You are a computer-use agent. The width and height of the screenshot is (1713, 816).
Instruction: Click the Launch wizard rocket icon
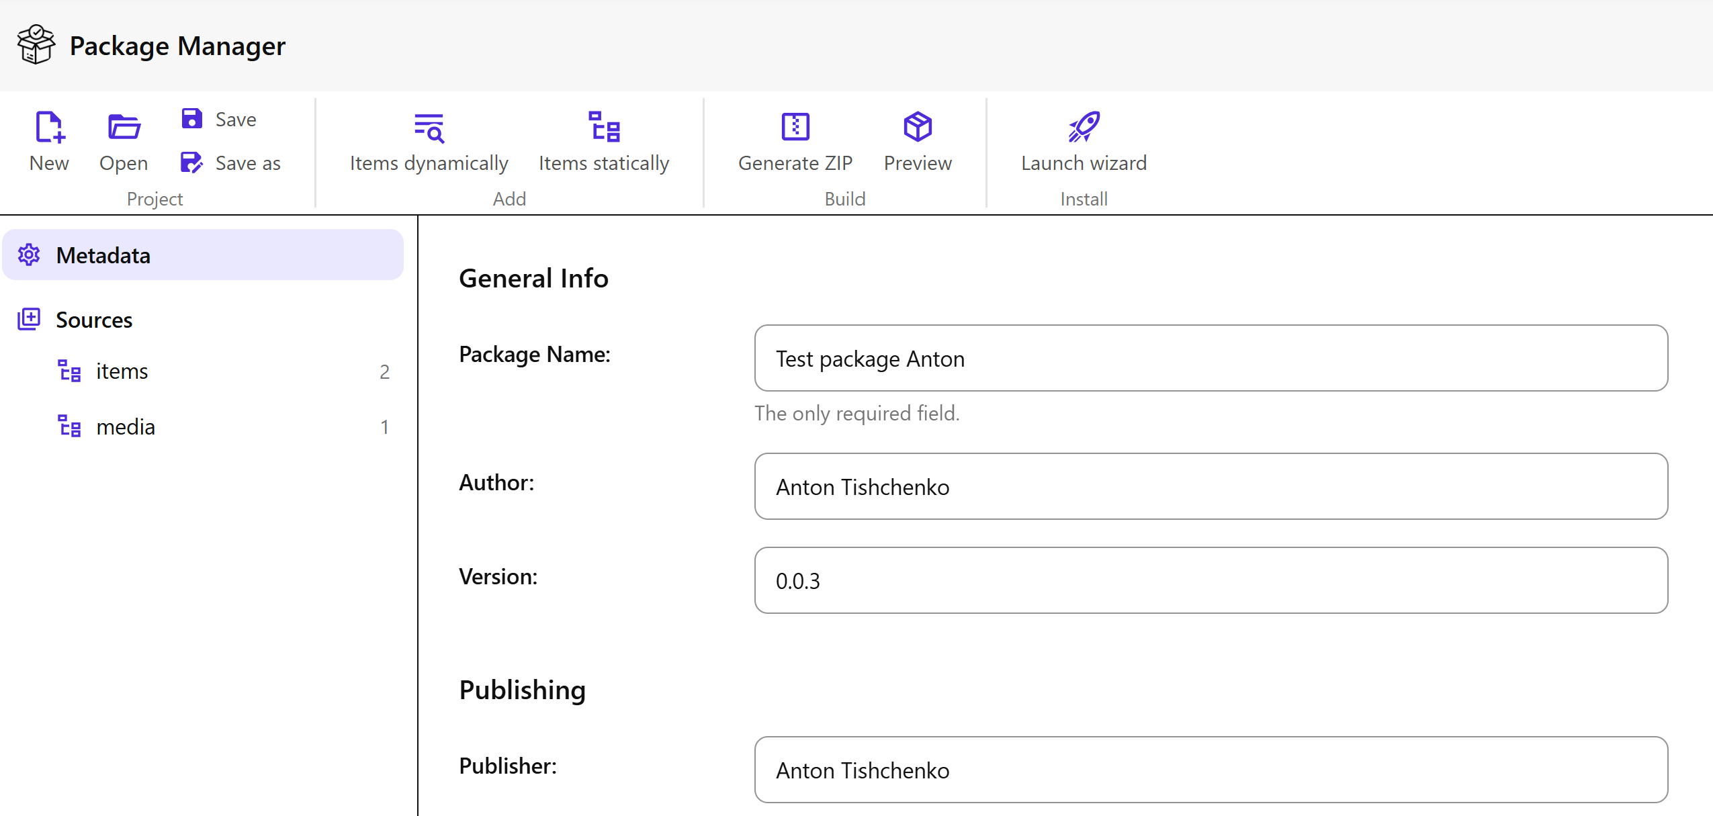click(x=1084, y=127)
